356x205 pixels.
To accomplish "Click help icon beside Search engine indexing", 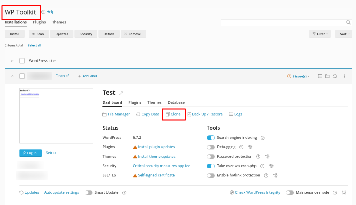I will [262, 138].
